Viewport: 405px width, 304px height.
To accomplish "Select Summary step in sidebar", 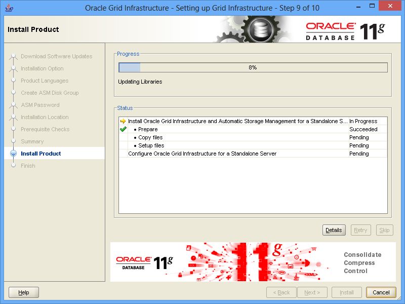I will pyautogui.click(x=32, y=141).
